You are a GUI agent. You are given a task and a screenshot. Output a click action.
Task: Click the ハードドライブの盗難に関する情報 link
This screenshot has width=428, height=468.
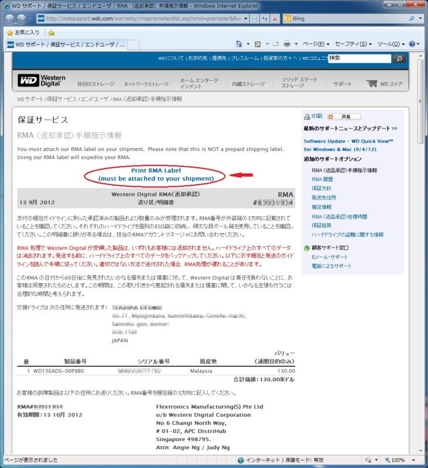point(347,235)
